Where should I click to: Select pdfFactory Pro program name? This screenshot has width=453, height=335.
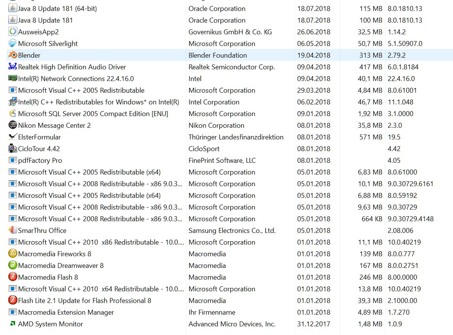[40, 160]
